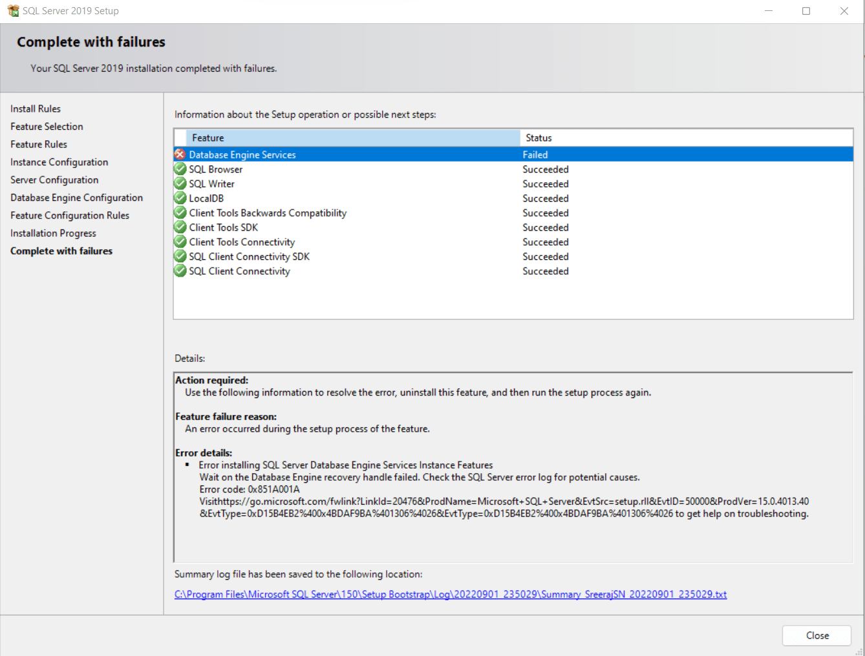Open the Database Engine Configuration step

[76, 197]
